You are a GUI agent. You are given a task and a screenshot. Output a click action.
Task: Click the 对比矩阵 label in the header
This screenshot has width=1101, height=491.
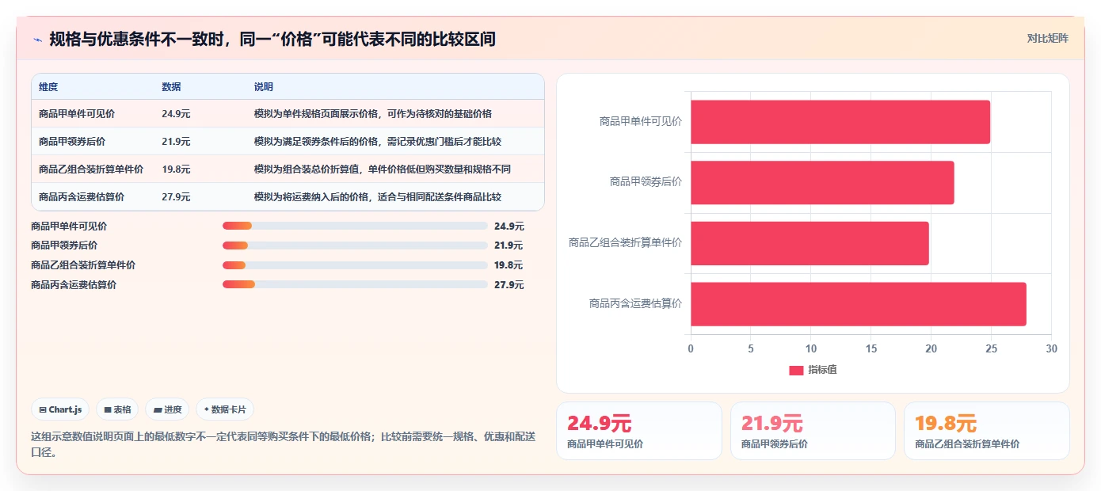tap(1047, 38)
